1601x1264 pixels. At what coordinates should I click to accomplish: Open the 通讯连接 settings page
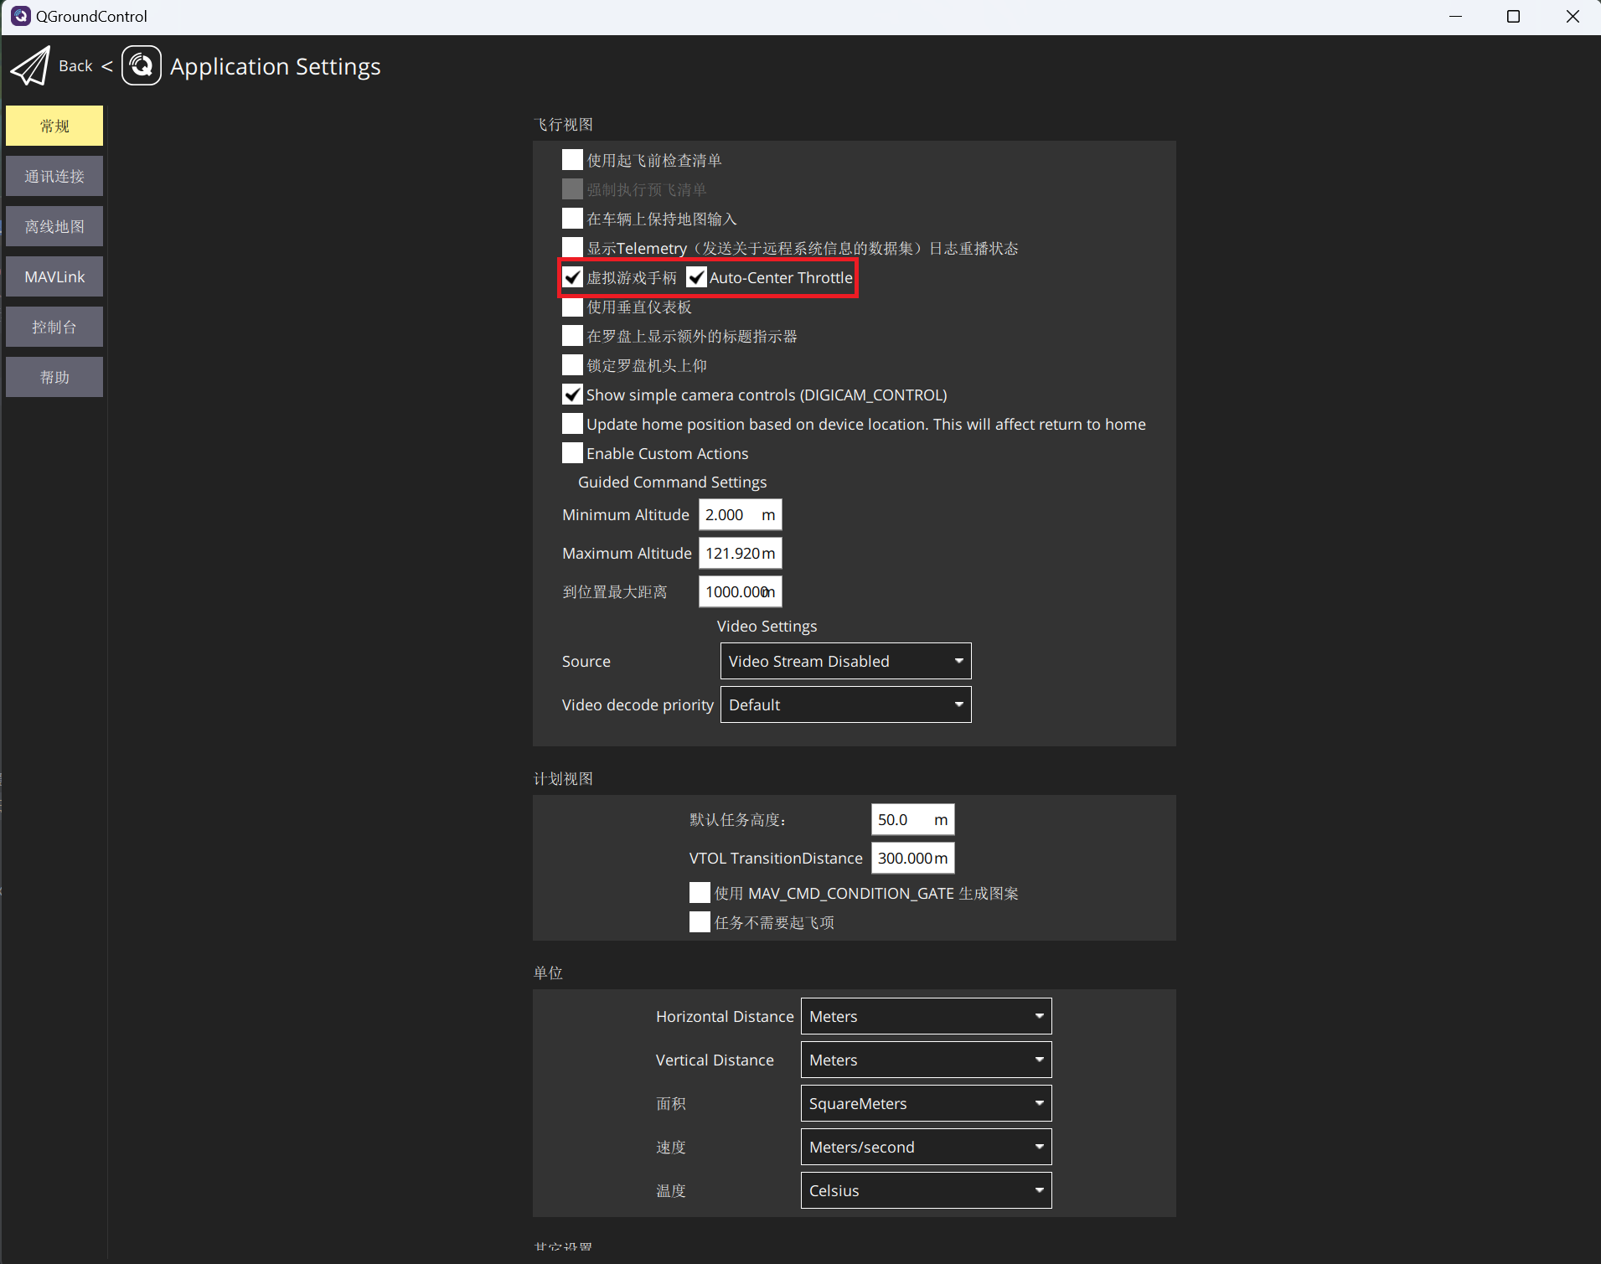tap(54, 176)
